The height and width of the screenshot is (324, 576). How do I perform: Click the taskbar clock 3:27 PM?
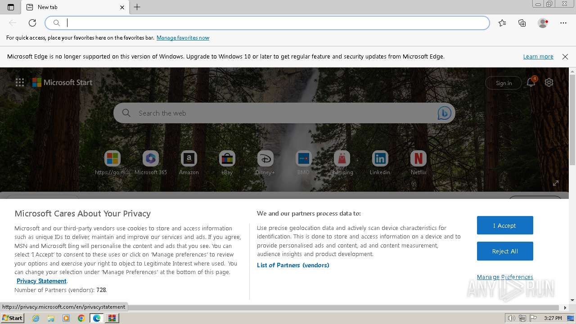click(553, 318)
